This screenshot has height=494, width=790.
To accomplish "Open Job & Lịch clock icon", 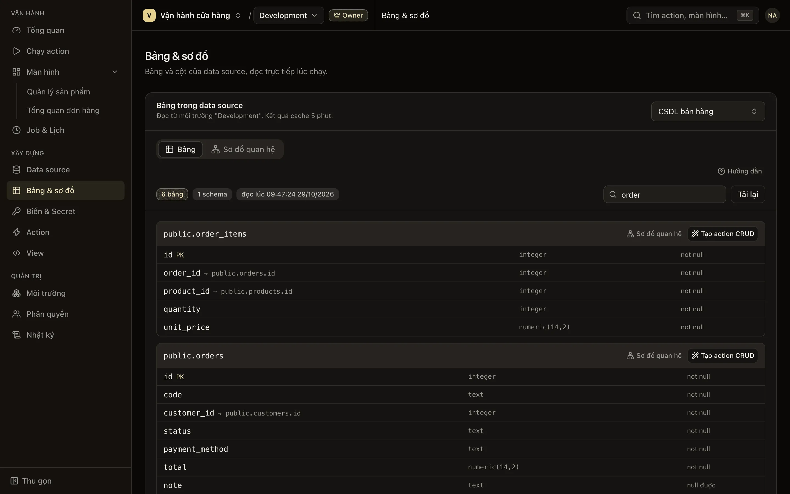I will (16, 130).
